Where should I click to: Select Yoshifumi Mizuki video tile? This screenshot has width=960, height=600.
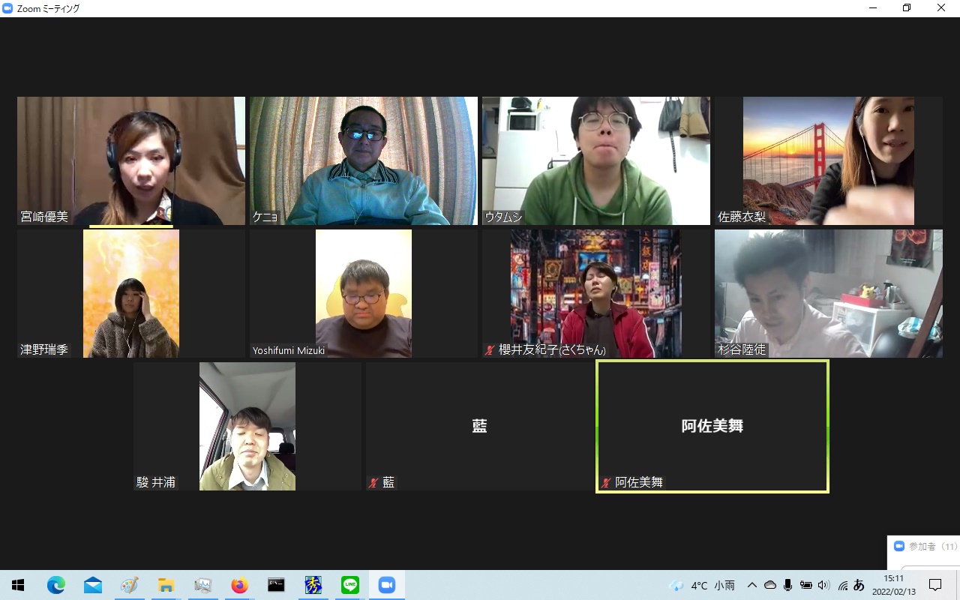tap(364, 293)
